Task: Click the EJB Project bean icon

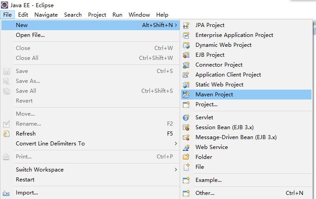Action: (x=186, y=55)
